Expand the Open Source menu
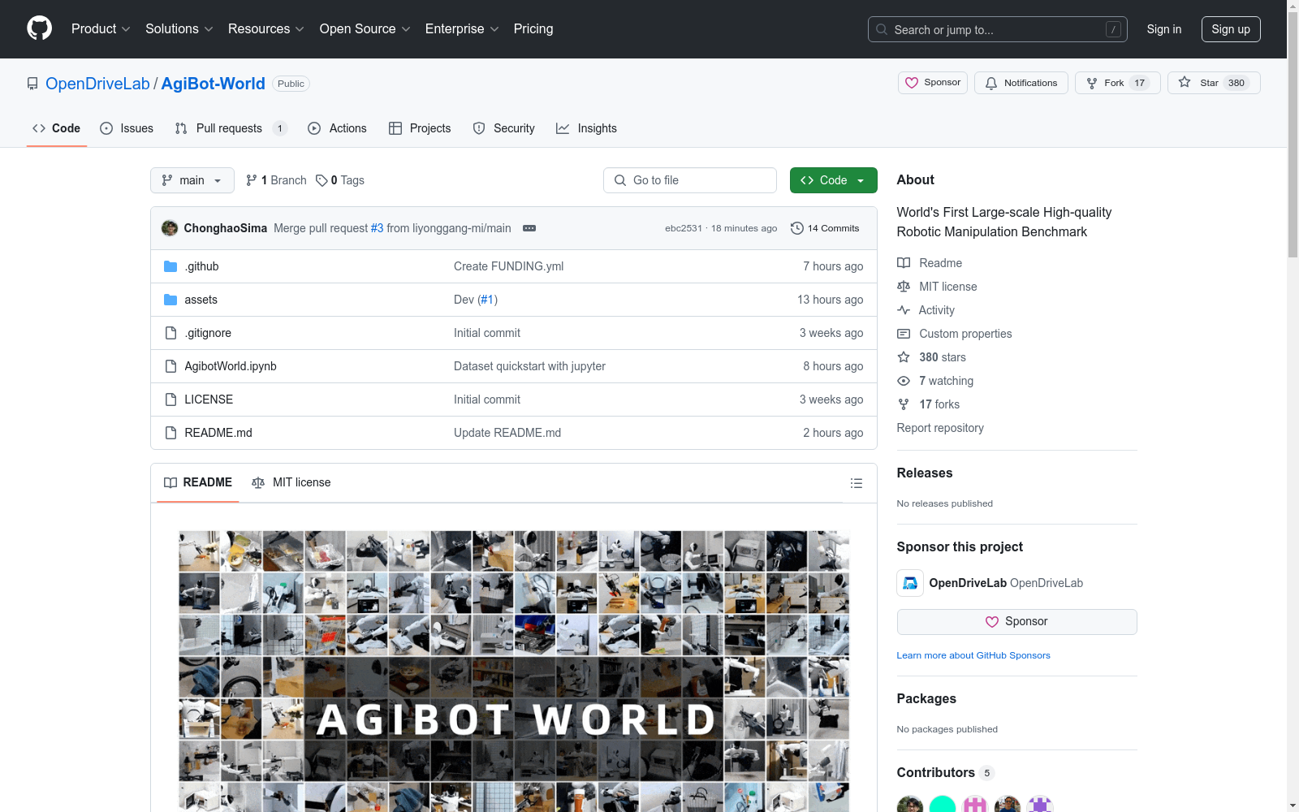Screen dimensions: 1299x812 tap(365, 29)
